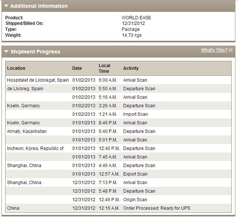Collapse the Additional Information section triangle
Viewport: 238px width, 219px height.
tap(6, 6)
